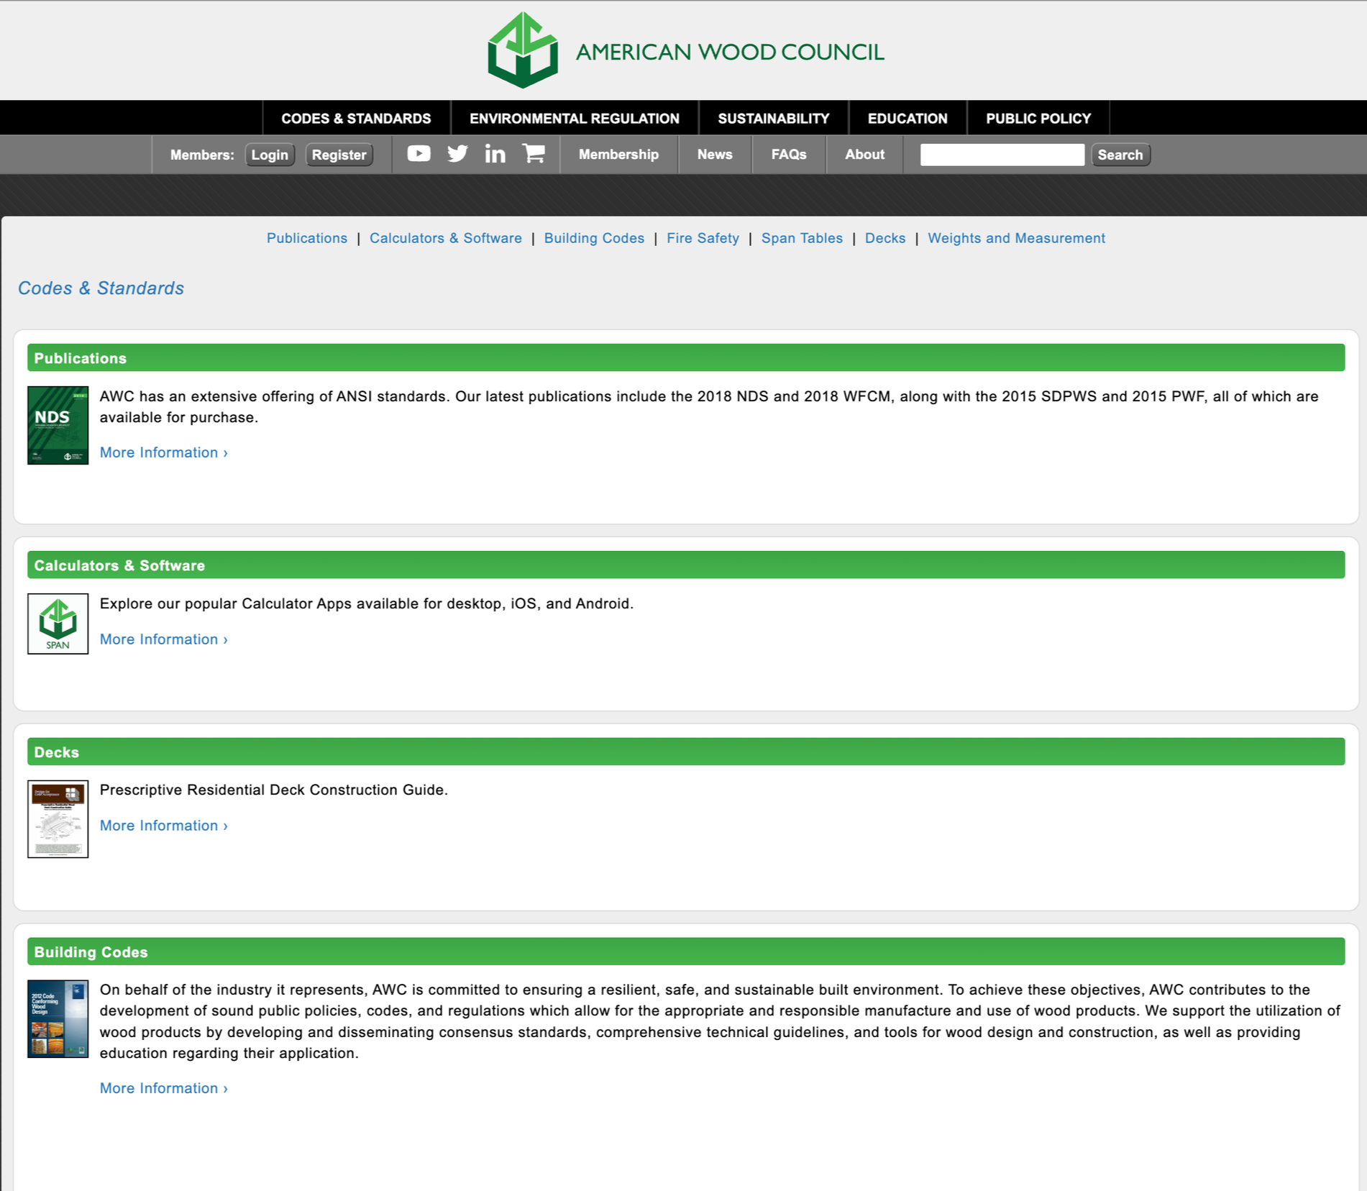Click the green Publications section header
The width and height of the screenshot is (1367, 1191).
point(686,357)
